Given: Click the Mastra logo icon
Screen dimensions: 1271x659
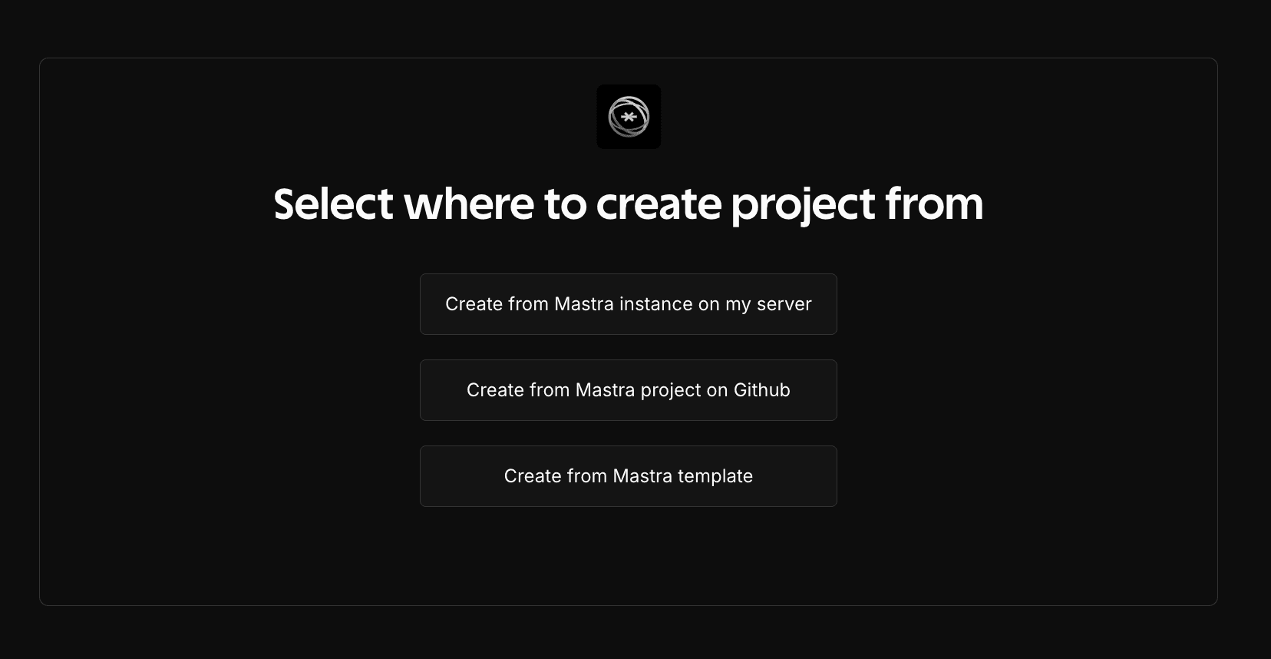Looking at the screenshot, I should point(629,117).
